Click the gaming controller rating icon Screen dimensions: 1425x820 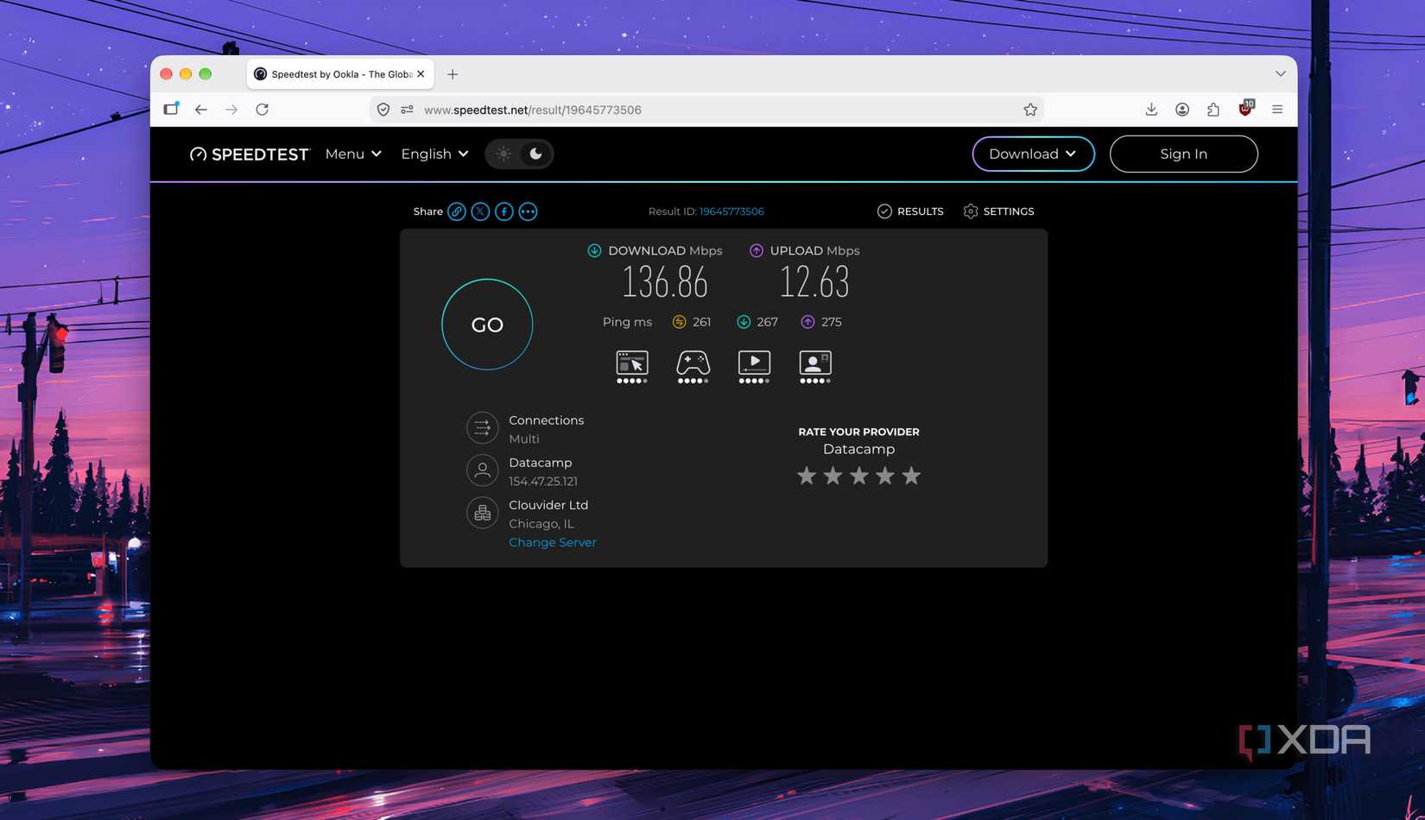click(x=693, y=366)
